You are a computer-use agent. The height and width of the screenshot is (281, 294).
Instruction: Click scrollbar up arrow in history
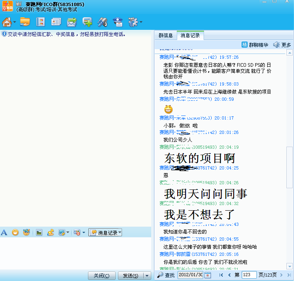pyautogui.click(x=290, y=53)
